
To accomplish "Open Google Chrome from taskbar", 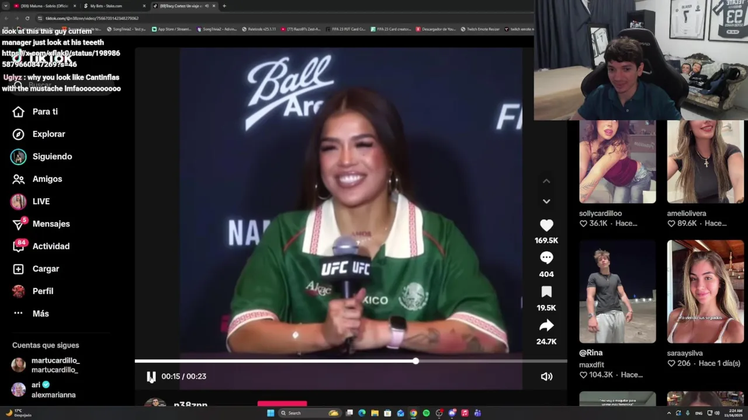I will [413, 413].
